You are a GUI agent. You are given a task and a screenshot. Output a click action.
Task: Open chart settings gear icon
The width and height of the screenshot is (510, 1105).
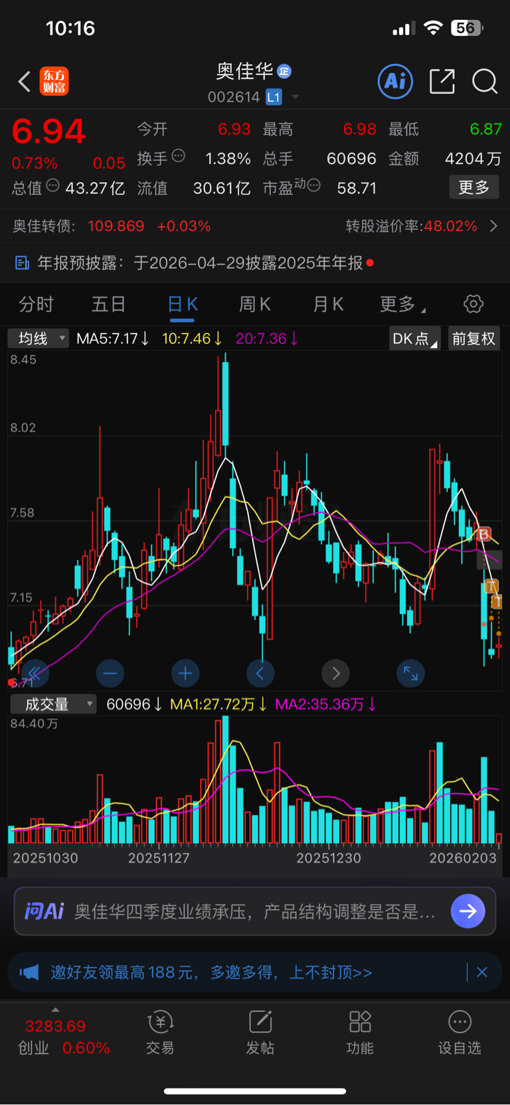473,304
